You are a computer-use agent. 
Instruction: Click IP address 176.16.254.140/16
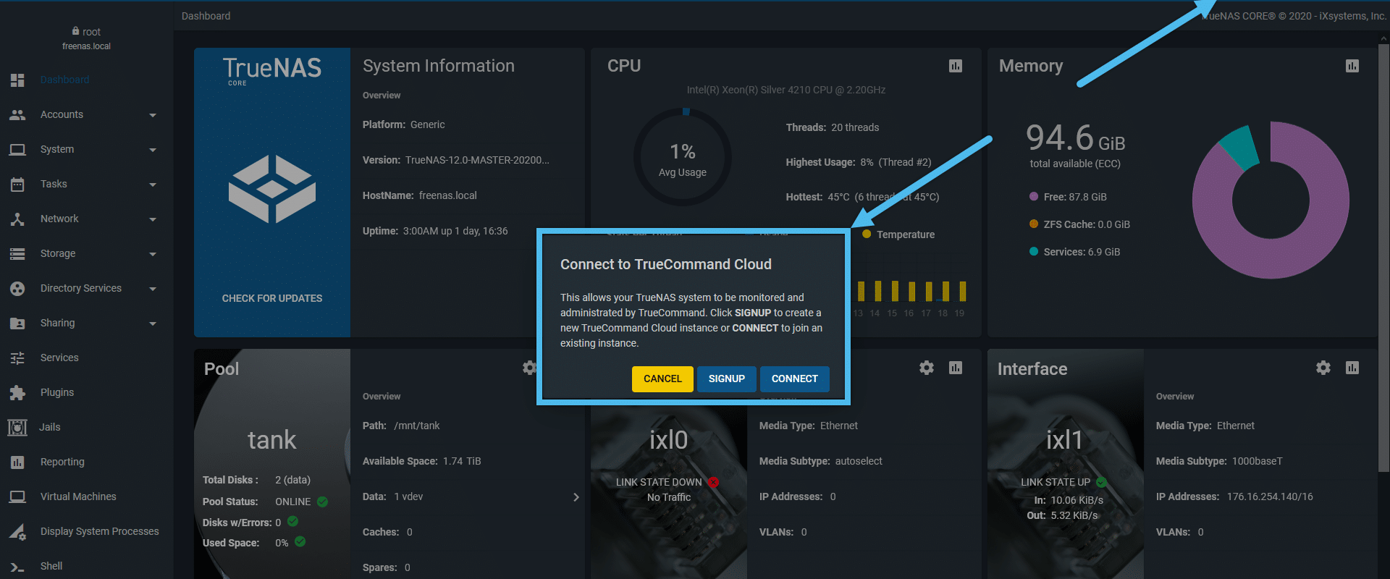point(1270,496)
